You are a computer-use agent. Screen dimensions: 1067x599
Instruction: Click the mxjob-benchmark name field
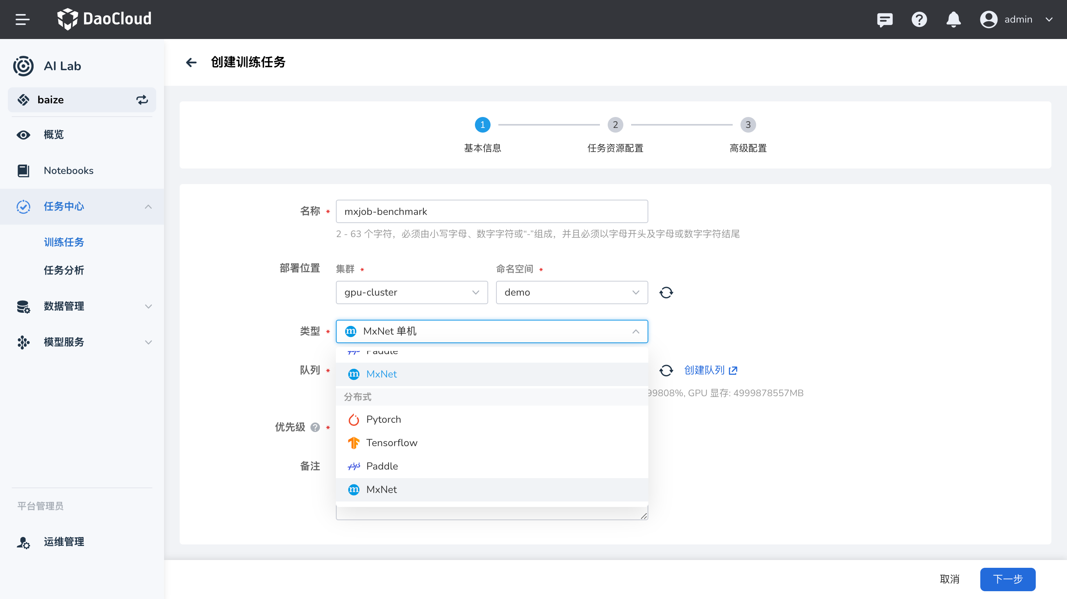click(x=491, y=211)
